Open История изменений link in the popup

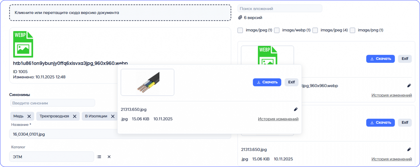[278, 119]
